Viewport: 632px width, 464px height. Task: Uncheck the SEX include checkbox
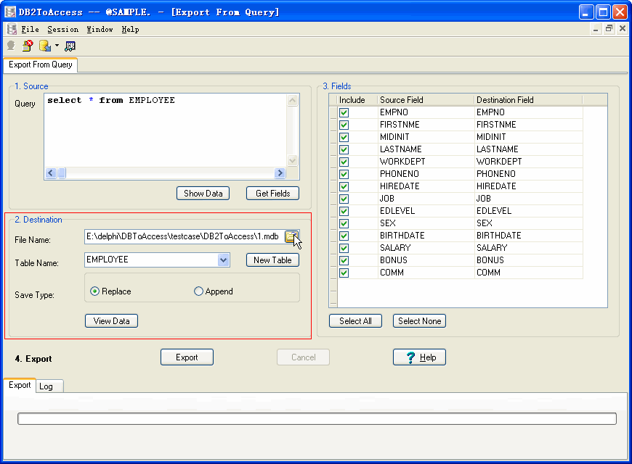(344, 223)
